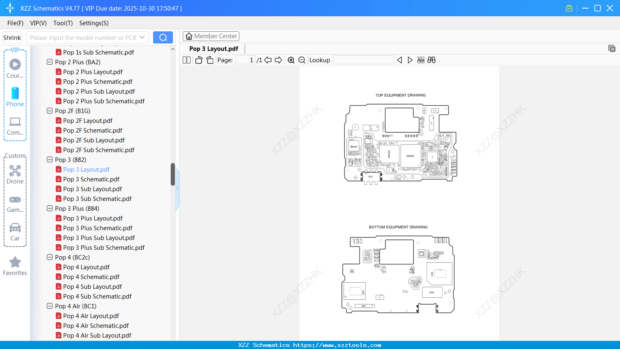Screen dimensions: 620x349
Task: Zoom in on the PDF layout
Action: (x=291, y=60)
